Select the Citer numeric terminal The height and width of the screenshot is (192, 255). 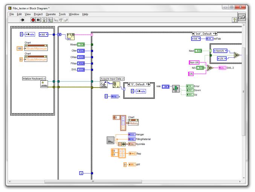[x=81, y=51]
